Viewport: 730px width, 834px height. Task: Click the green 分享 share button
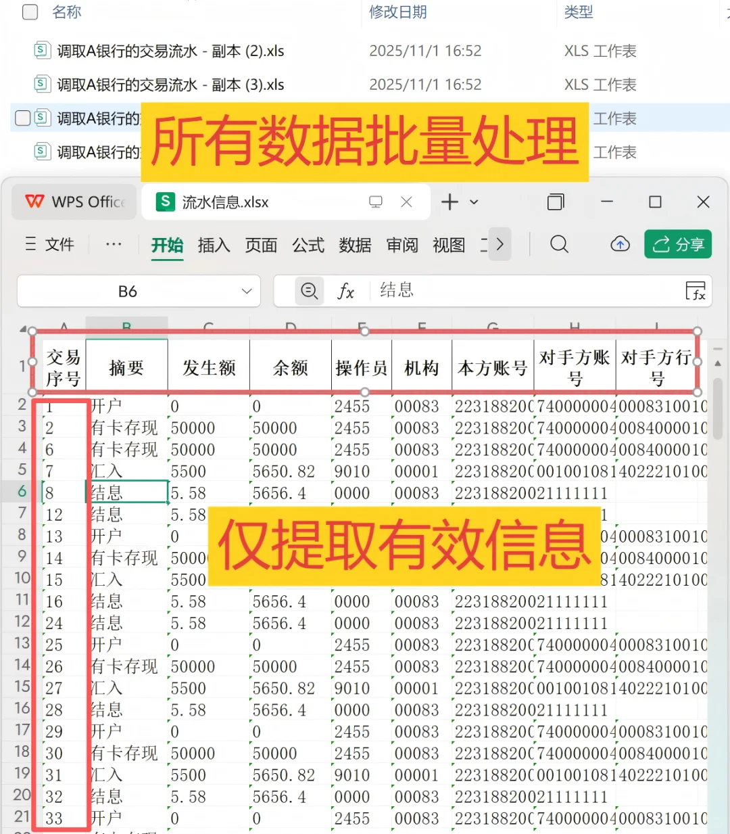coord(678,244)
